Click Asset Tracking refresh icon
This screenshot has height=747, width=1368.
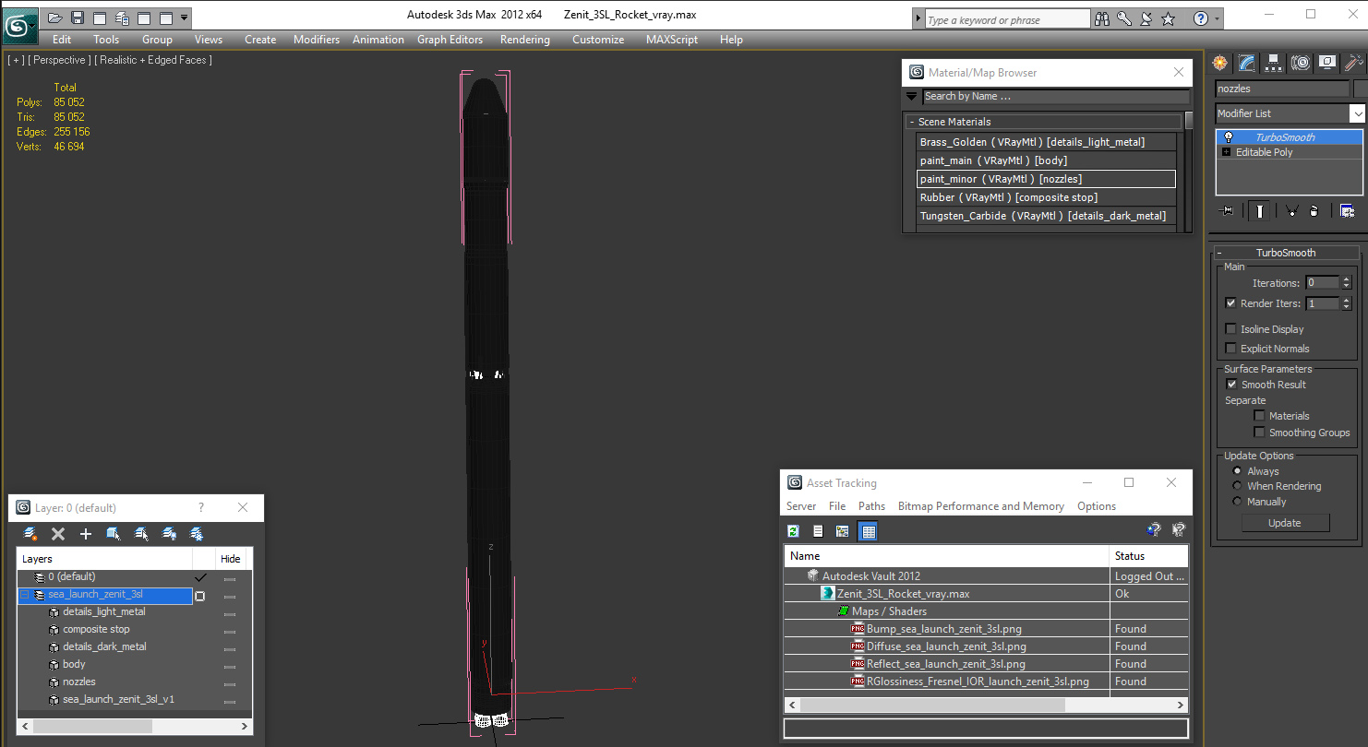(793, 531)
